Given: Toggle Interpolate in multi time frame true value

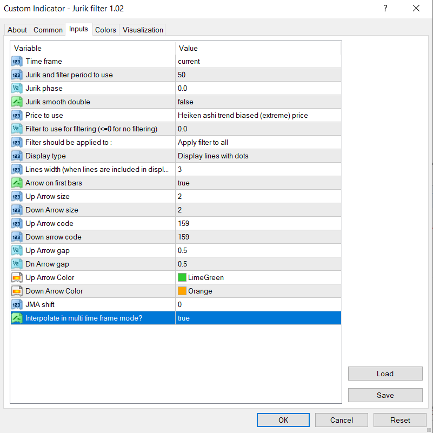Looking at the screenshot, I should click(258, 318).
